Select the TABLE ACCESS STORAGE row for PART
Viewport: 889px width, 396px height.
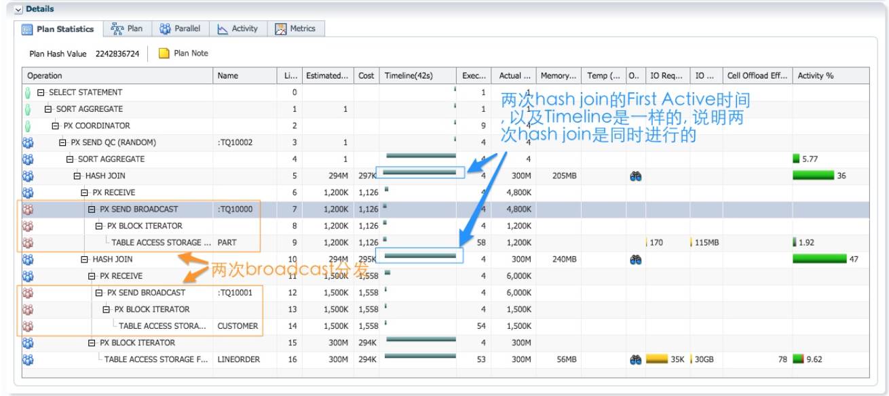point(445,243)
